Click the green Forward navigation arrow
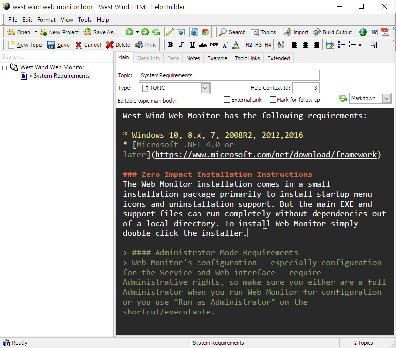The height and width of the screenshot is (348, 396). point(145,32)
